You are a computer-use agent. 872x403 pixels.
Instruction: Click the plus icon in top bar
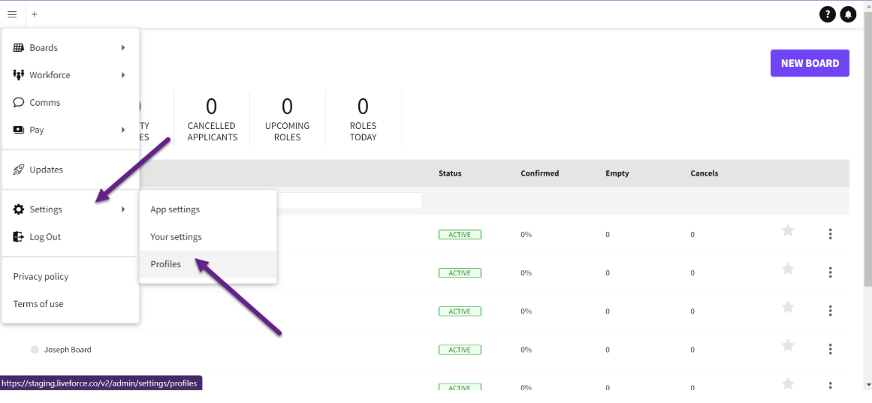(x=35, y=14)
